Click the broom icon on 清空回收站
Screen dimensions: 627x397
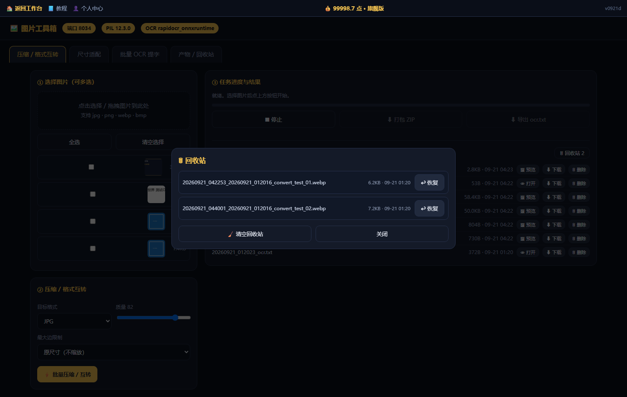230,234
